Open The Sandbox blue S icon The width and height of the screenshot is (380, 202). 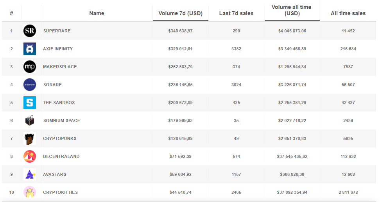pyautogui.click(x=30, y=103)
